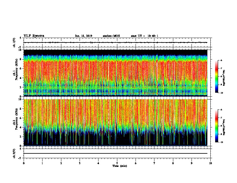
Task: Click the "ch.3(V)" waveform axis label
Action: point(14,153)
